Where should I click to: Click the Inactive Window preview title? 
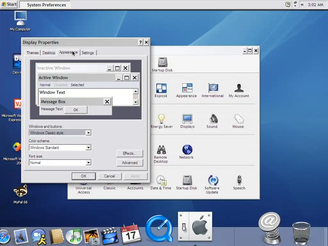(x=54, y=68)
